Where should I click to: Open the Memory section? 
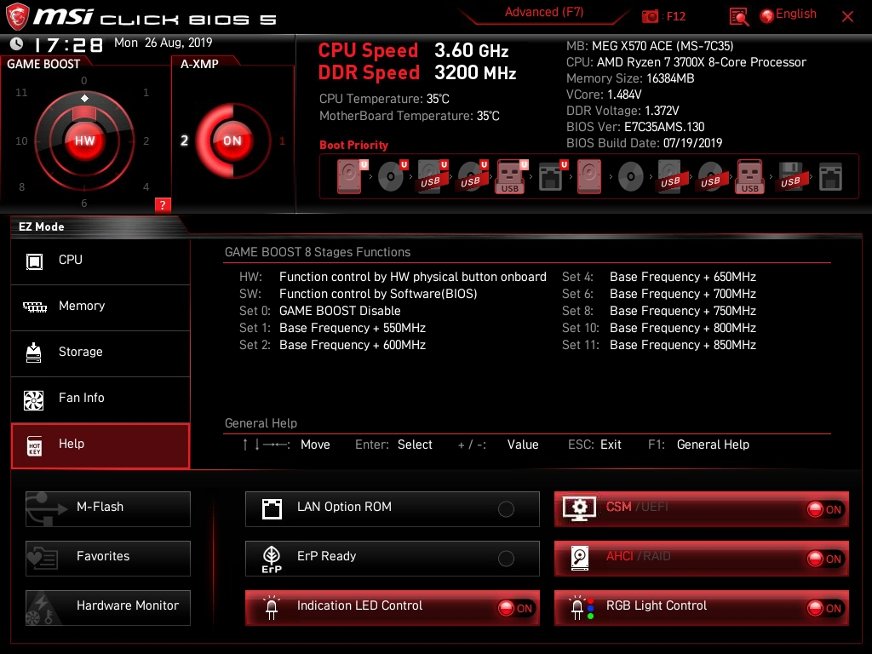pos(100,307)
